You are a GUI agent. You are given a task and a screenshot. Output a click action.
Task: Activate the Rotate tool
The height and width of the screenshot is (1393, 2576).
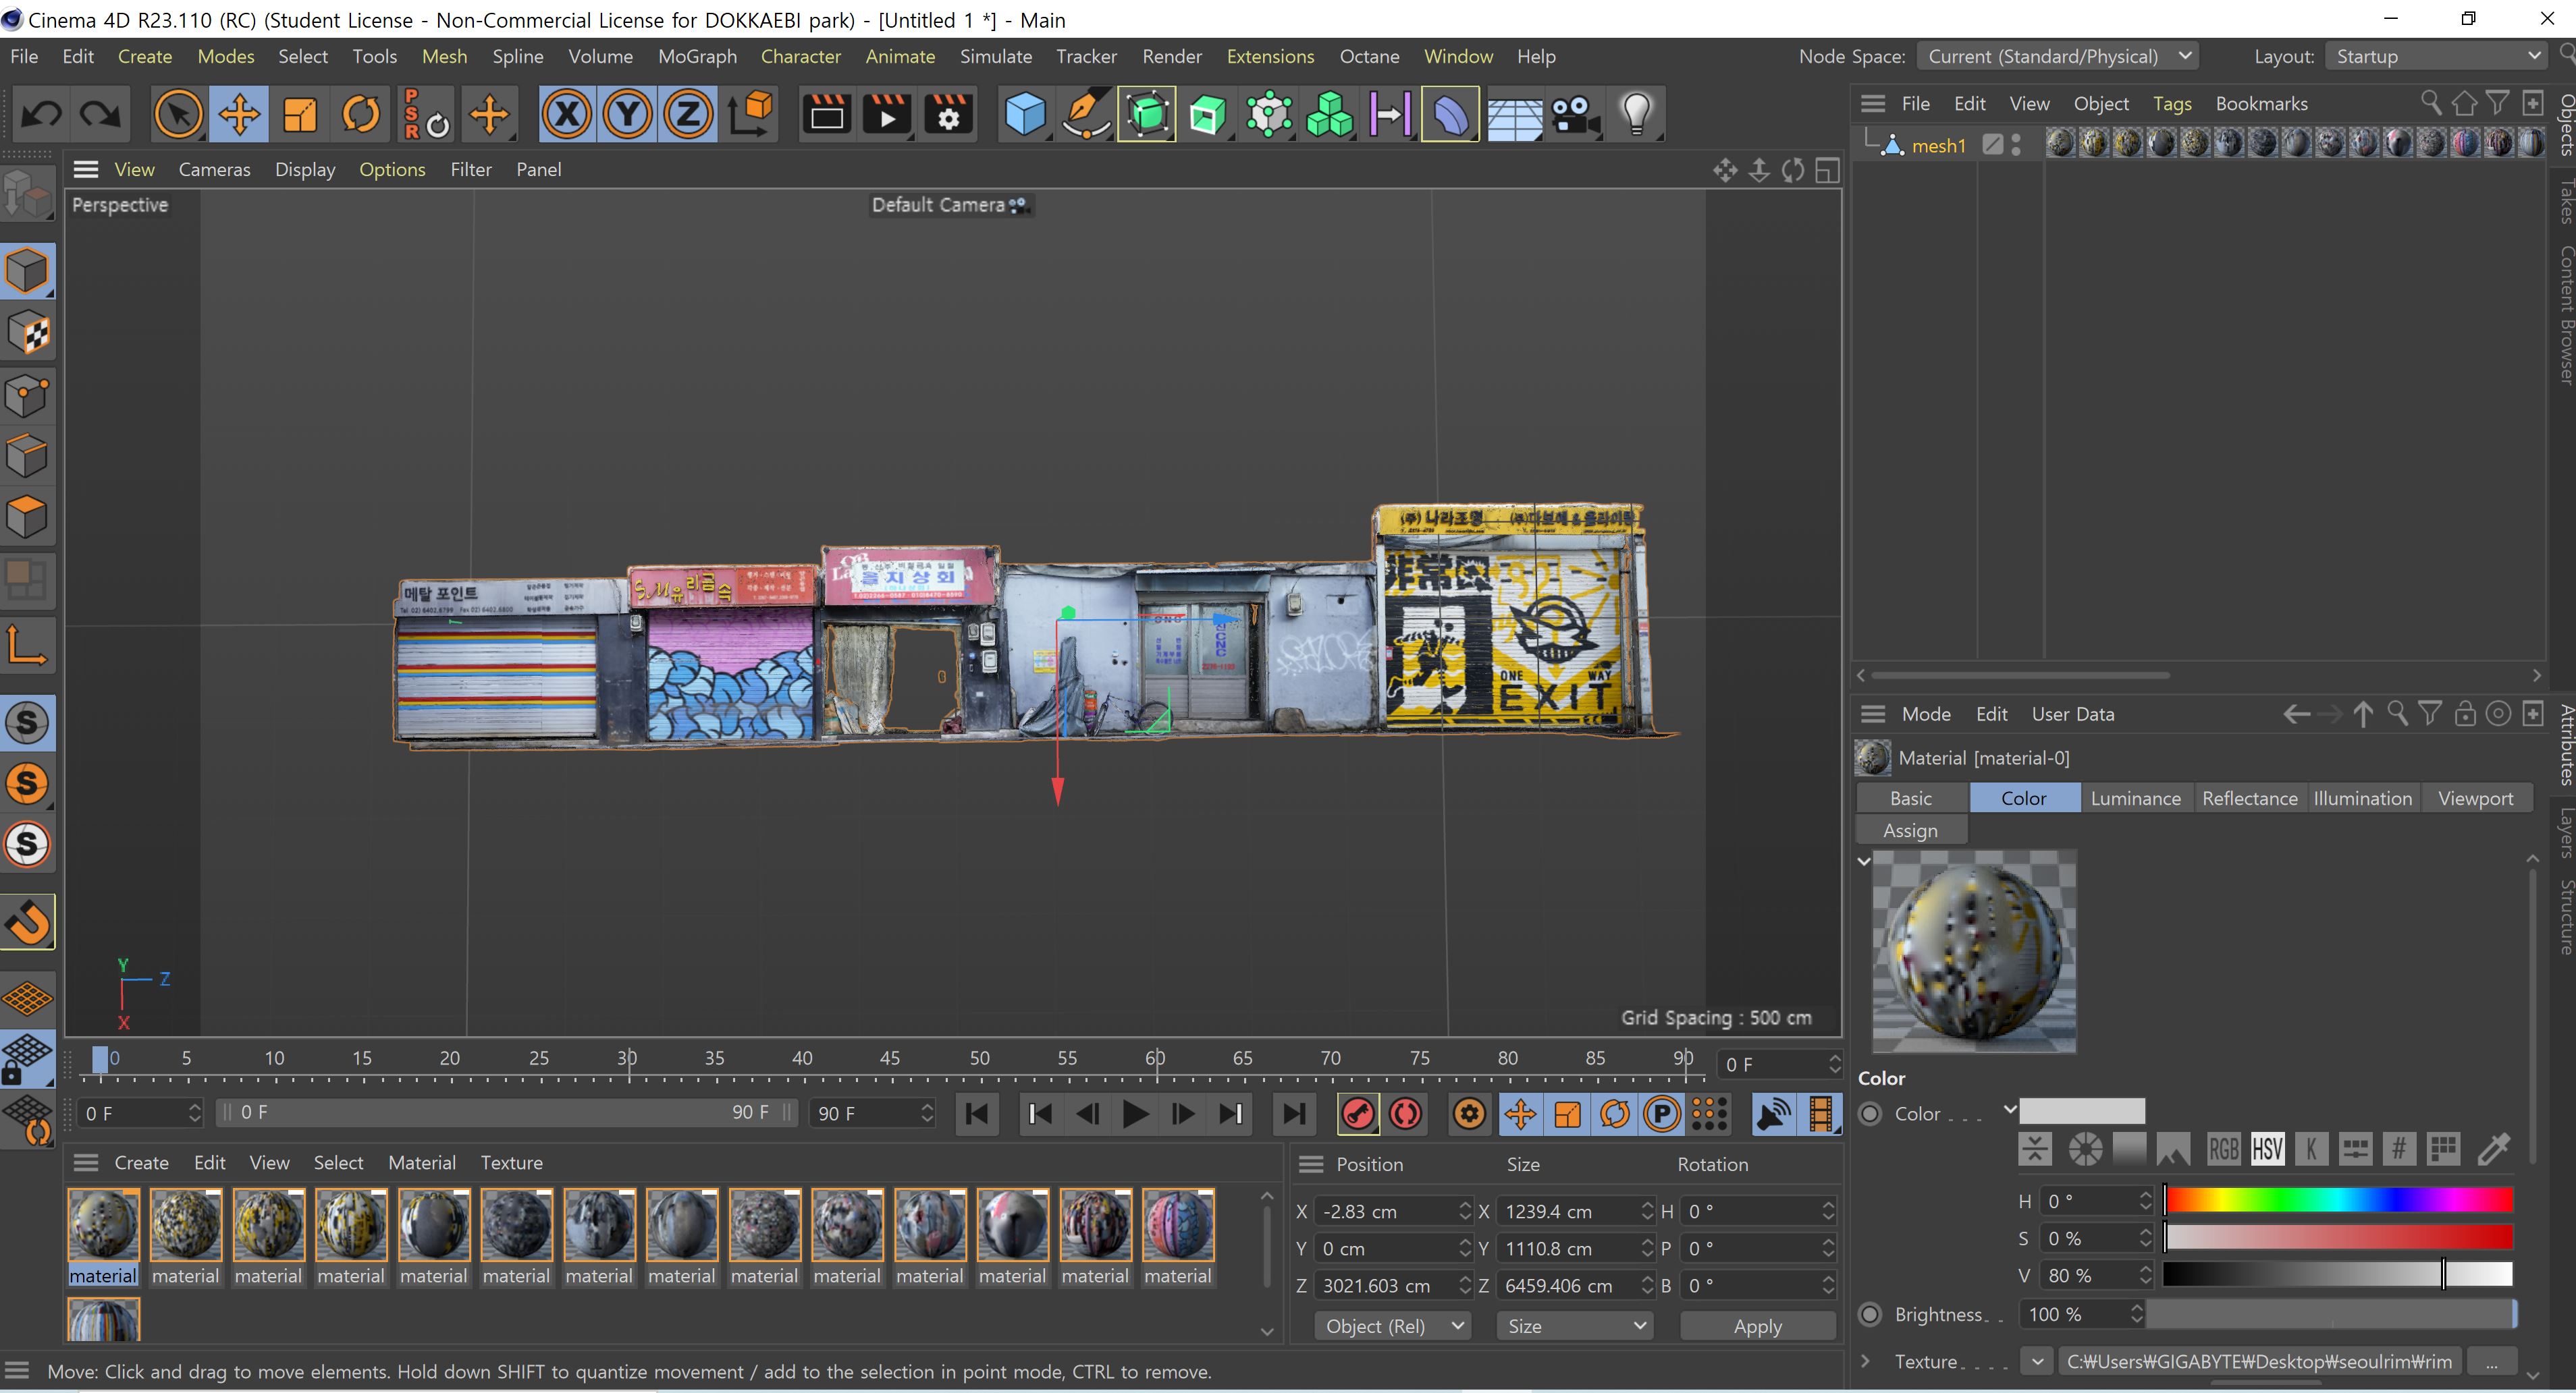(361, 114)
